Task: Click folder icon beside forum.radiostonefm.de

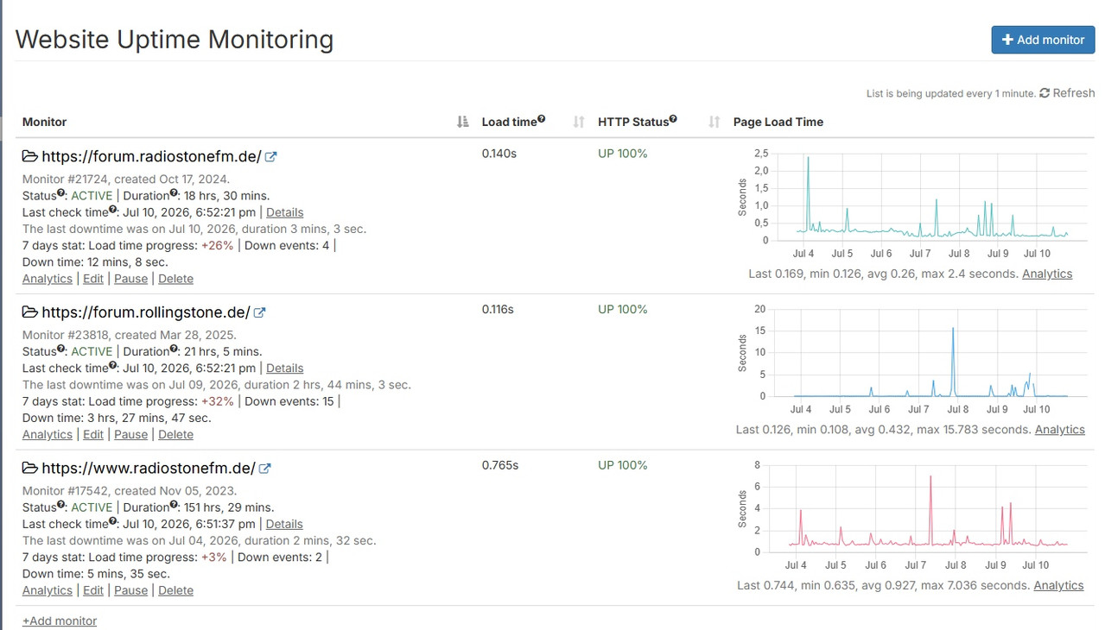Action: (30, 156)
